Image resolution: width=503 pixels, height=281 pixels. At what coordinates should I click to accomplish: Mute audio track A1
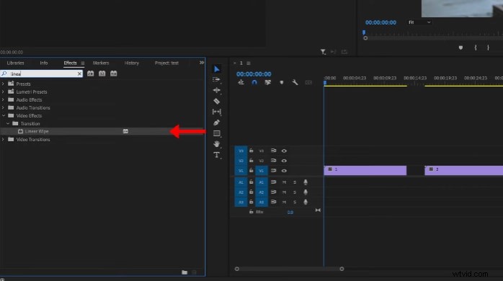point(284,182)
